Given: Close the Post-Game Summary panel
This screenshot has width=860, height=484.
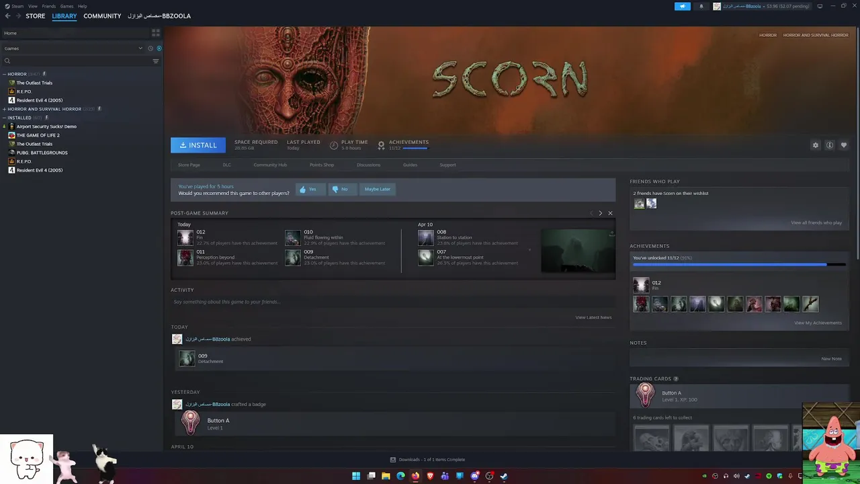Looking at the screenshot, I should (610, 213).
